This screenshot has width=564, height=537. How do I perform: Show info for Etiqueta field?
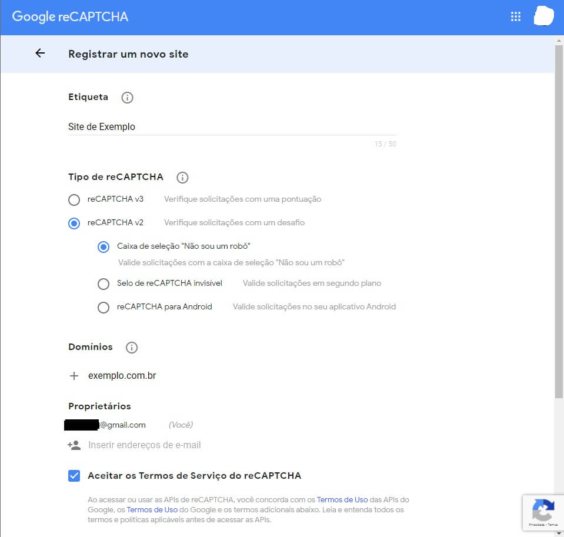(127, 98)
